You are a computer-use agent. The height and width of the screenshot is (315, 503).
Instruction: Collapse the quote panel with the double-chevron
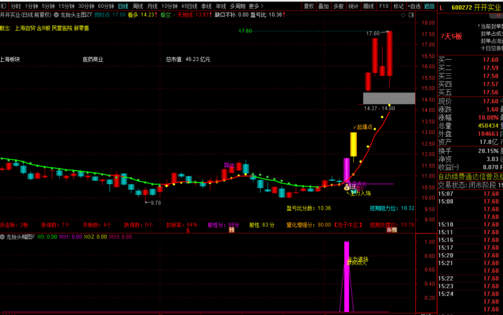tap(499, 15)
